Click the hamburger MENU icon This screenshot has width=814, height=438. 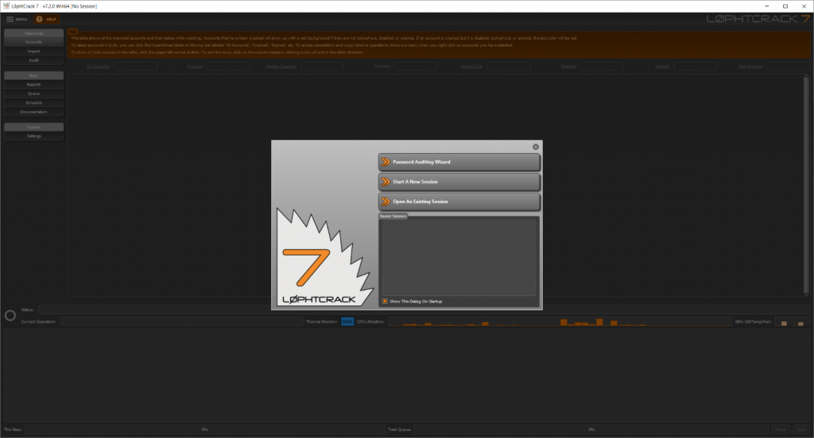[x=10, y=18]
